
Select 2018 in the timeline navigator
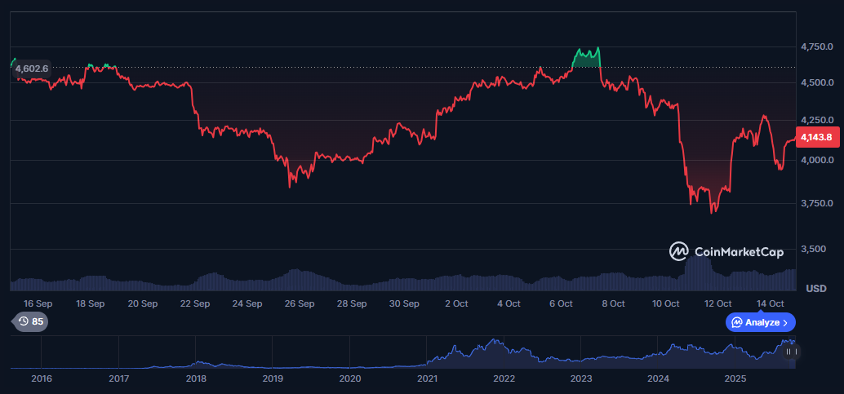196,379
